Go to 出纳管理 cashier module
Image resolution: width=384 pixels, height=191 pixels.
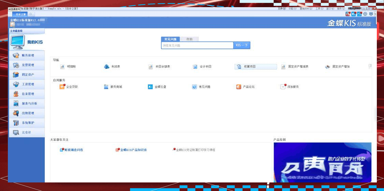[x=27, y=113]
